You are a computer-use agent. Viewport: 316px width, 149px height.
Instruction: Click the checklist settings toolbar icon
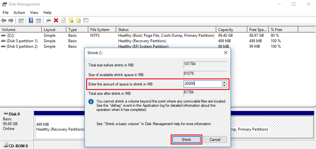[86, 21]
